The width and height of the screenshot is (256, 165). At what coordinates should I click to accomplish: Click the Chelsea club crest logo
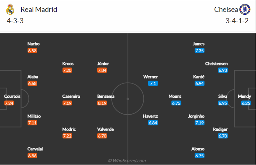(245, 10)
